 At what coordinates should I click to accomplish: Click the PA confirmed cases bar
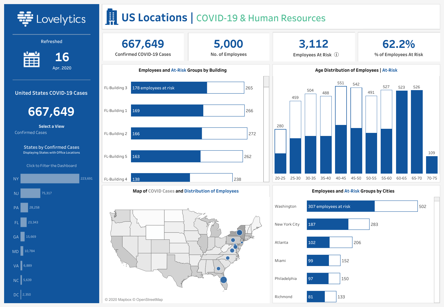pos(24,208)
